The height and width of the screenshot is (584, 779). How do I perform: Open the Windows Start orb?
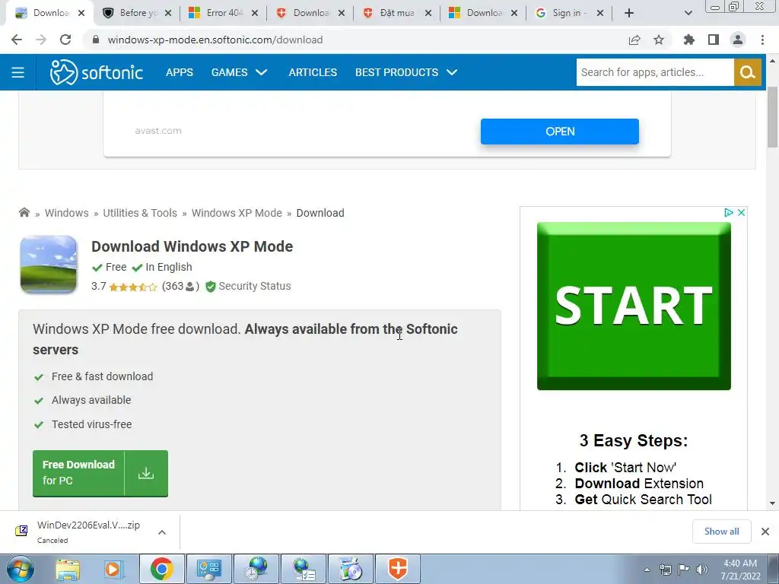click(x=21, y=569)
